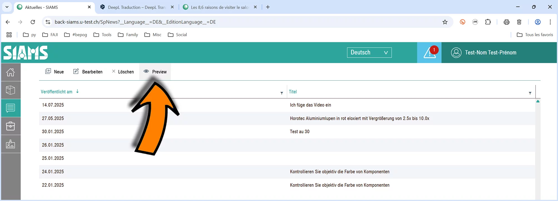
Task: Click Bearbeiten to edit entry
Action: [88, 72]
